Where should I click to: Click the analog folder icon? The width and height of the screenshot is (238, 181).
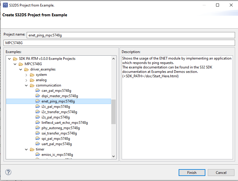click(32, 80)
